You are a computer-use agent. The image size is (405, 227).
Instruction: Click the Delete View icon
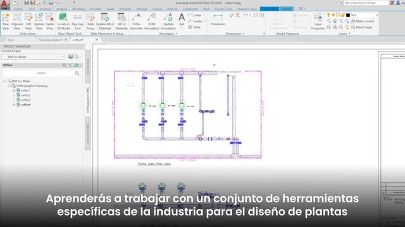click(x=49, y=21)
